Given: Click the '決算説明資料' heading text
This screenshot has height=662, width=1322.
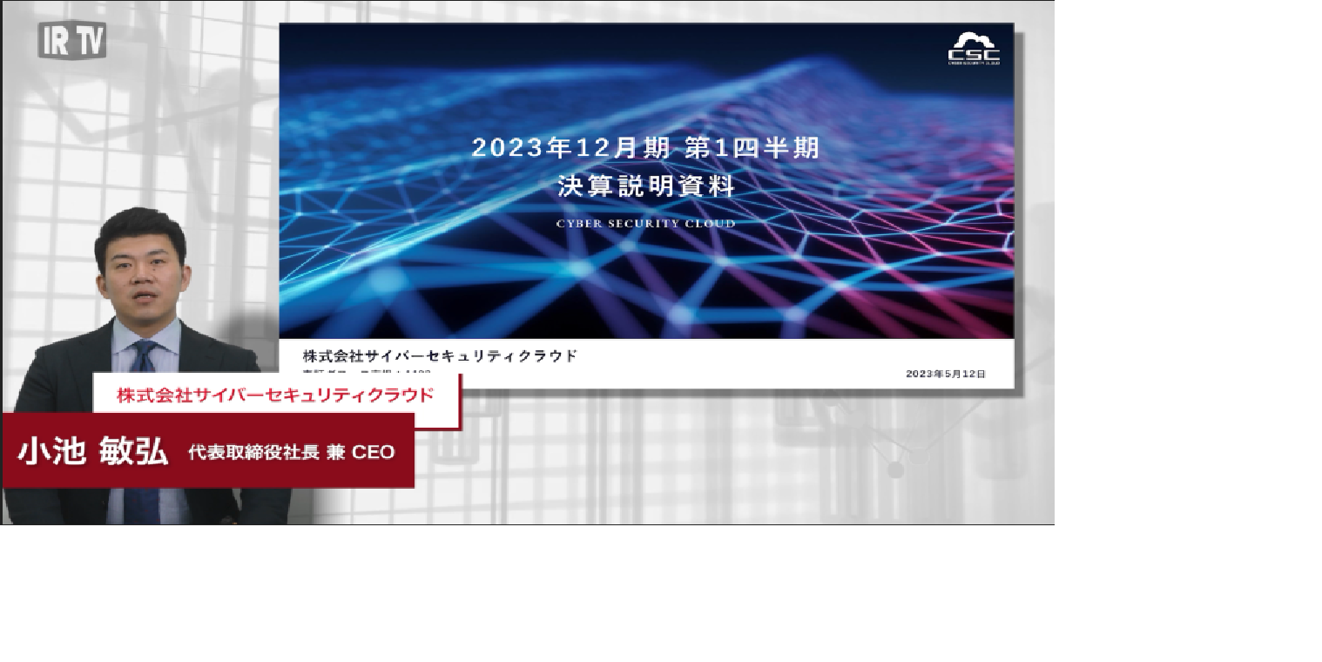Looking at the screenshot, I should [646, 187].
